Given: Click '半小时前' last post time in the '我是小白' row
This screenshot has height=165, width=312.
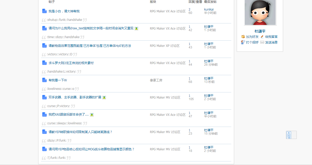Looking at the screenshot, I should click(x=210, y=13).
